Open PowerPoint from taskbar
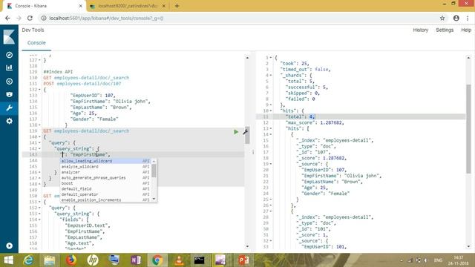Screen dimensions: 475x267 point(243,260)
